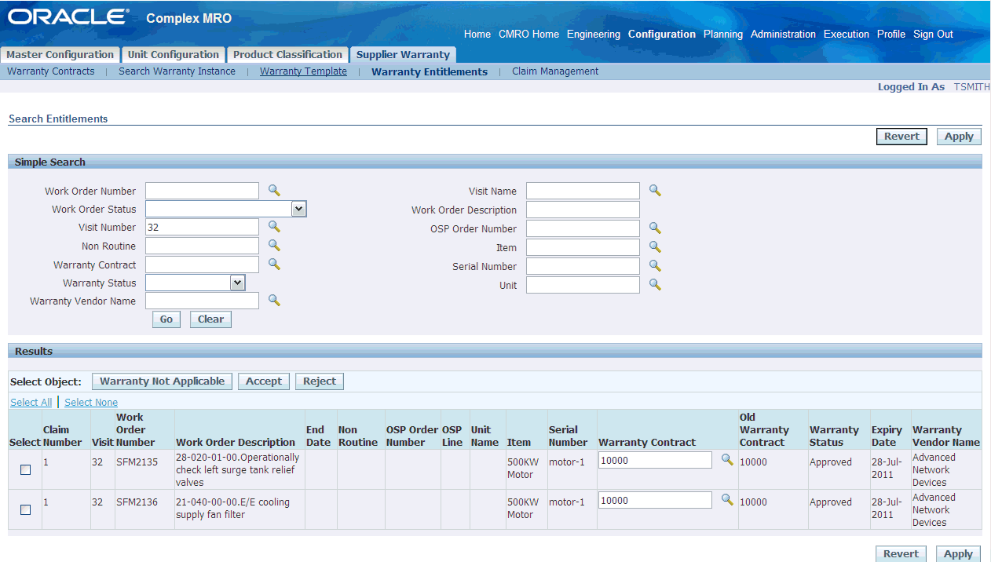Image resolution: width=991 pixels, height=562 pixels.
Task: Click the Clear search button
Action: point(210,319)
